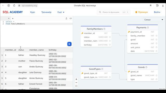Select the Annie Quincey cell

[x=36, y=78]
